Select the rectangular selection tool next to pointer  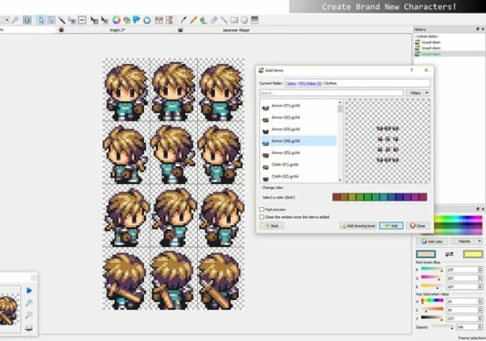[x=51, y=20]
